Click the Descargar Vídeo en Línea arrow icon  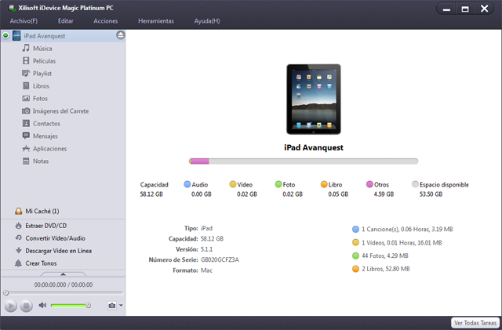[x=18, y=250]
